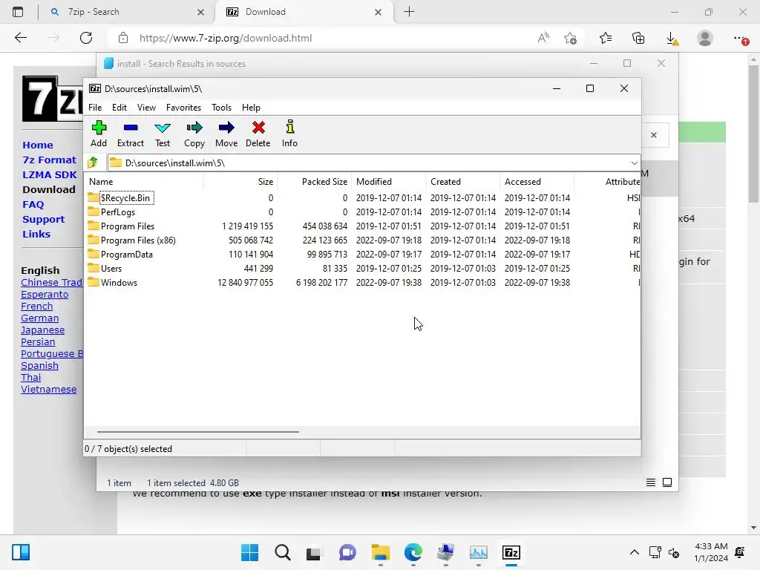Image resolution: width=760 pixels, height=570 pixels.
Task: Open the Favorites menu in 7-Zip
Action: pos(184,107)
